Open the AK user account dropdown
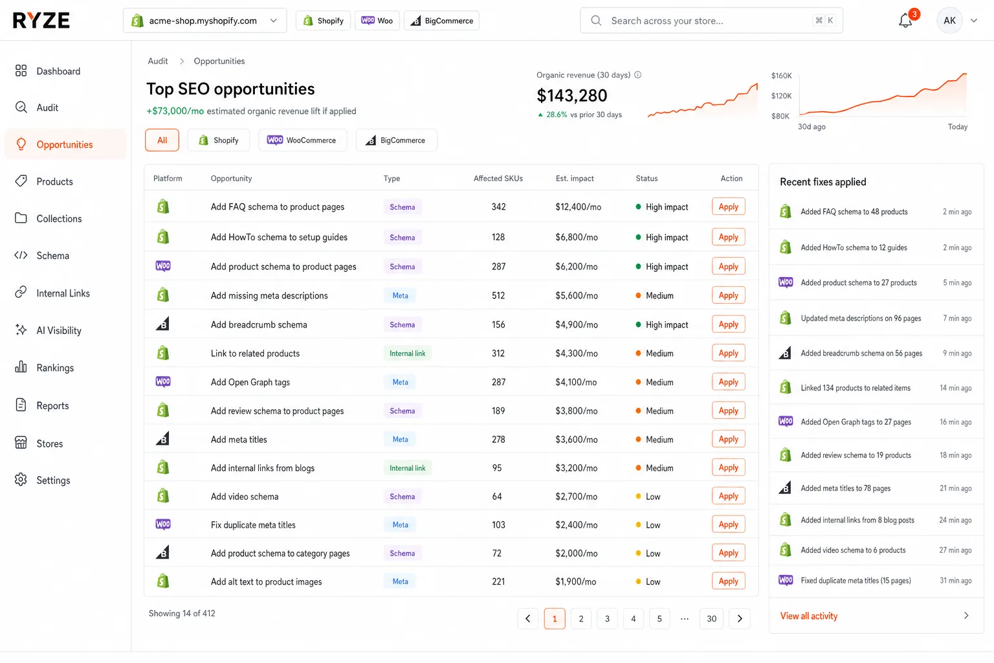The width and height of the screenshot is (994, 663). 958,21
